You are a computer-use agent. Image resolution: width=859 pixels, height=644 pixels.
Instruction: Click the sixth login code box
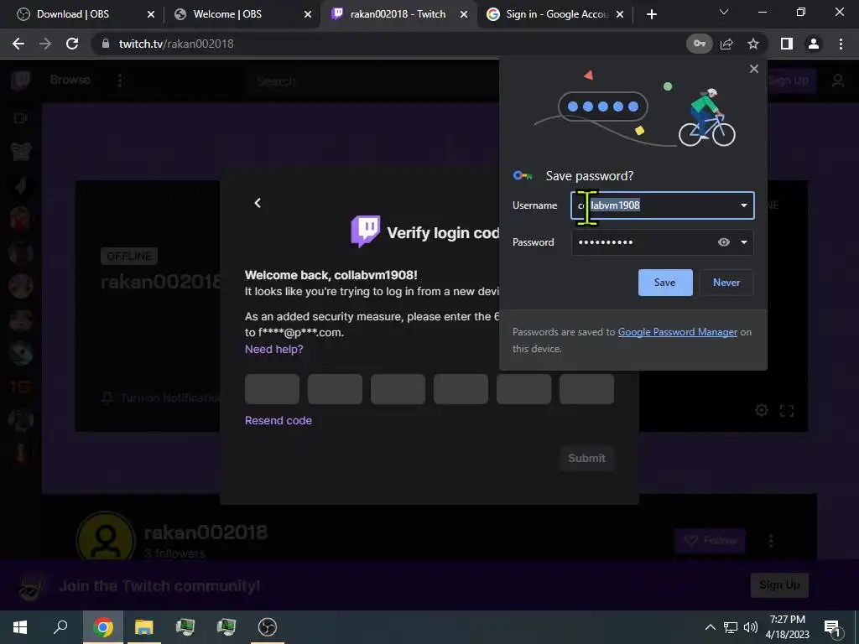coord(586,389)
